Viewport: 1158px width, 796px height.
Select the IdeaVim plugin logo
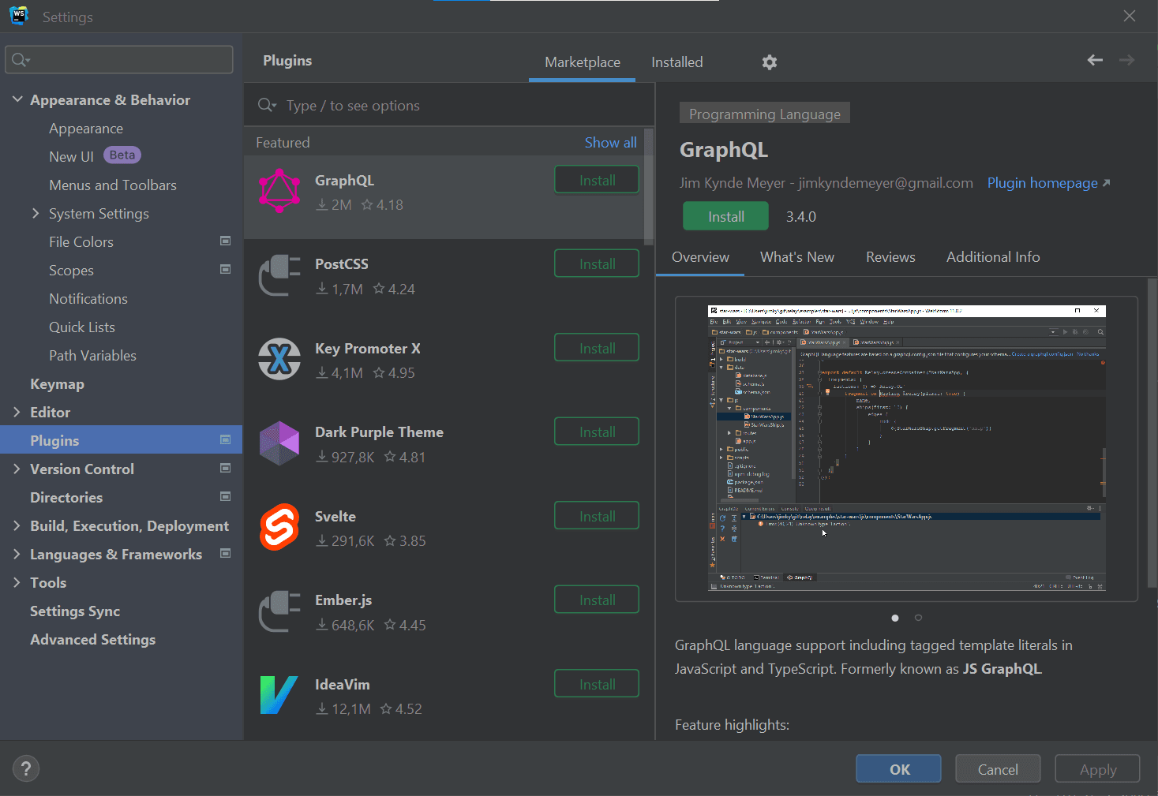279,695
